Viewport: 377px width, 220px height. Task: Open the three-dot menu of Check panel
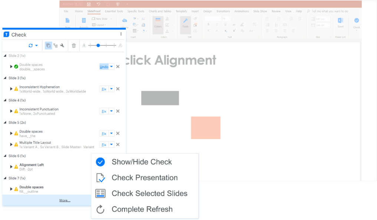[121, 34]
